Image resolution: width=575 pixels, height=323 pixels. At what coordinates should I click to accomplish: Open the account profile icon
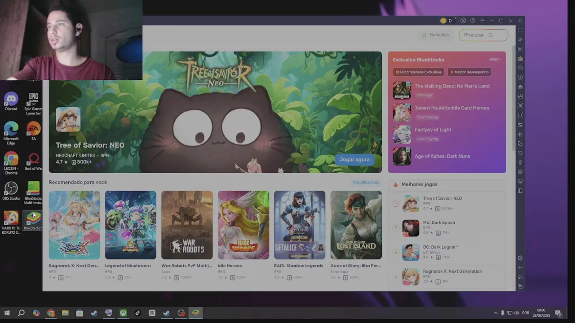[x=463, y=21]
